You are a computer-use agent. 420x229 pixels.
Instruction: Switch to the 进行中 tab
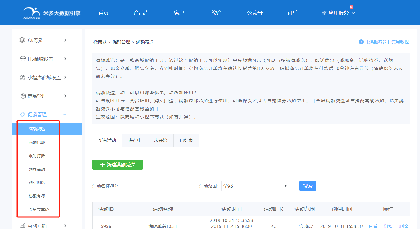pos(135,140)
